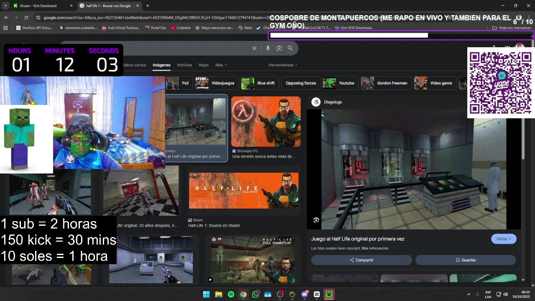The image size is (535, 301).
Task: Open Minecraft creeper icon in taskbar
Action: [329, 294]
